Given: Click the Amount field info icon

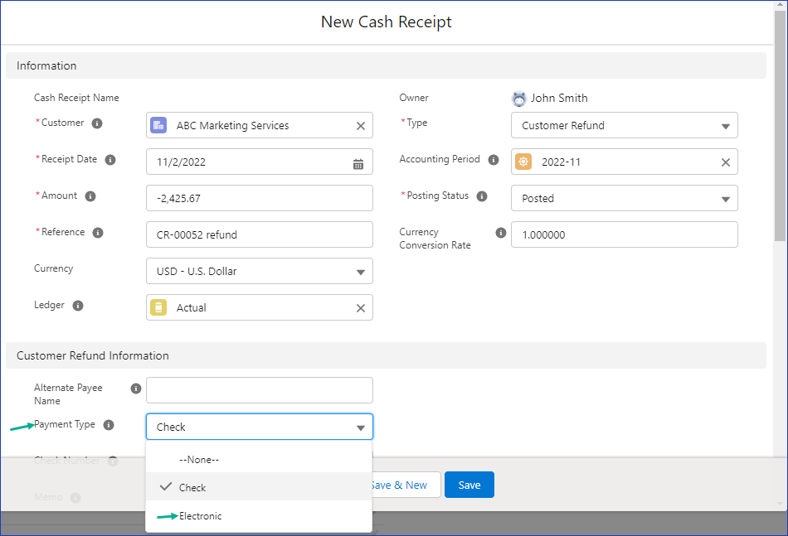Looking at the screenshot, I should point(90,196).
